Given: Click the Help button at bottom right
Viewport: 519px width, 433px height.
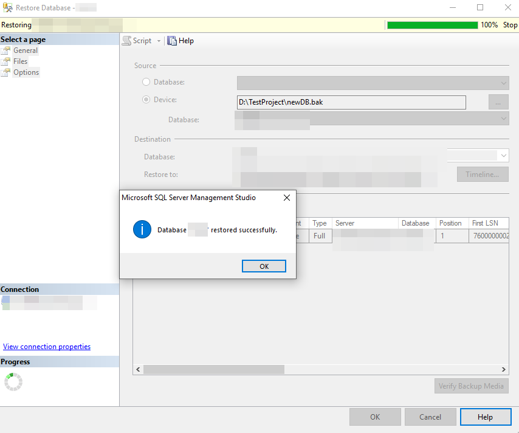Looking at the screenshot, I should (485, 417).
